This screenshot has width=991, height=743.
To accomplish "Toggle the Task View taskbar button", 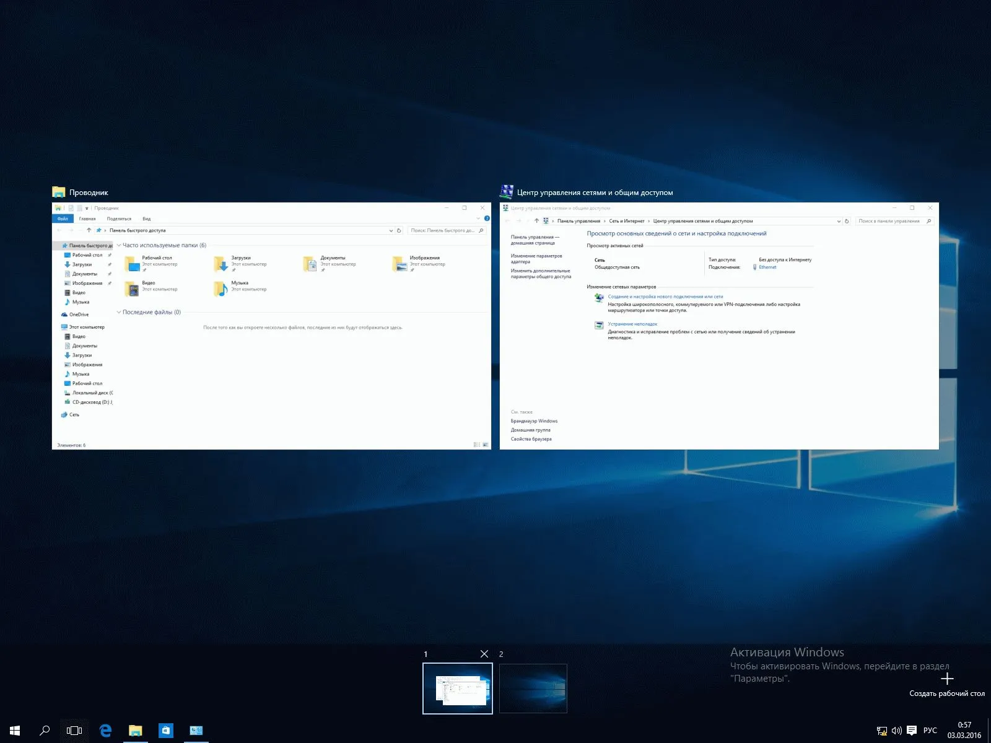I will coord(74,731).
